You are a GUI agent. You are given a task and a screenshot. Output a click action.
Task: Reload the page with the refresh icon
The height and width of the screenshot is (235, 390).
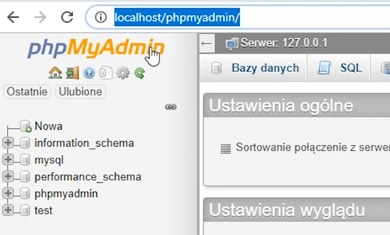click(67, 17)
